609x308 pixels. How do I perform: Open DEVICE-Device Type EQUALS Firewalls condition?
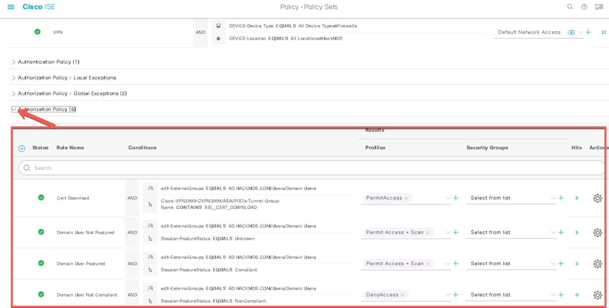(293, 26)
